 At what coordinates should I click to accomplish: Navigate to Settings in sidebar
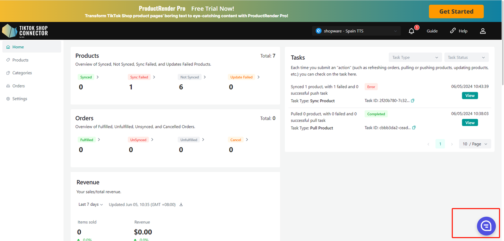point(20,99)
